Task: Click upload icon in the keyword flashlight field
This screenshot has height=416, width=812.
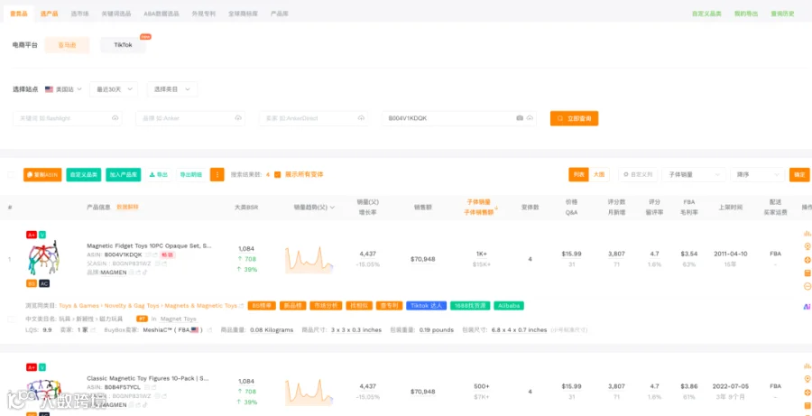Action: 115,118
